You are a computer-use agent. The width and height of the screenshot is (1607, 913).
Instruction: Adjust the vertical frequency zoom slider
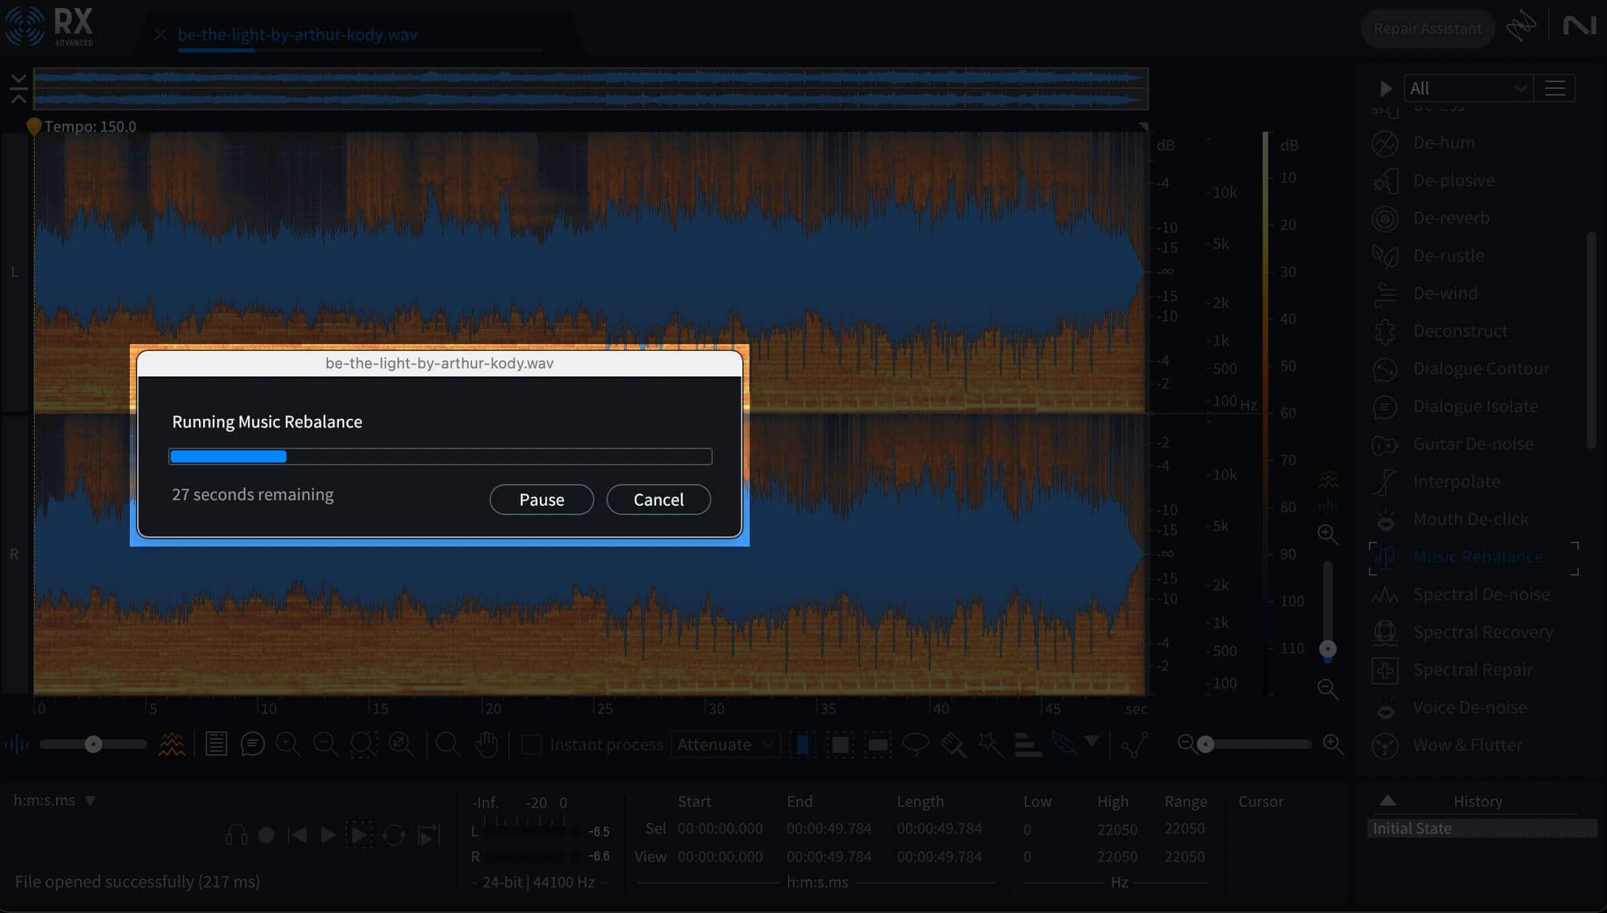tap(1327, 649)
